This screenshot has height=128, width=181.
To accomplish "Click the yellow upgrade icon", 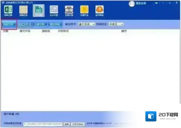I will pyautogui.click(x=84, y=11).
